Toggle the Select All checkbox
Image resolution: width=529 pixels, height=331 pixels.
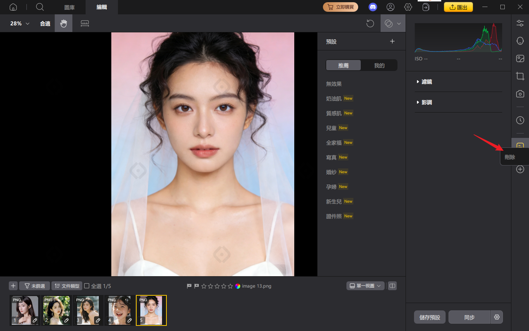pos(87,286)
